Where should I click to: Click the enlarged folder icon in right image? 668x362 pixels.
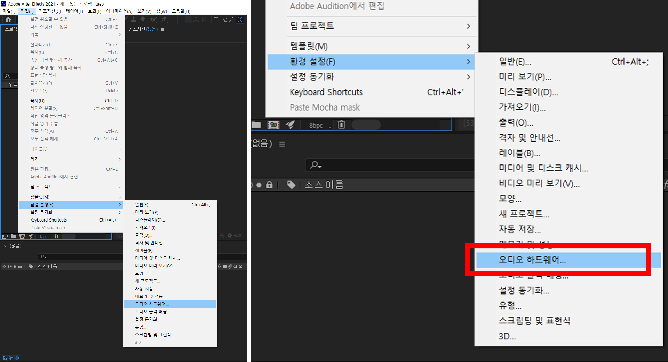(x=256, y=124)
